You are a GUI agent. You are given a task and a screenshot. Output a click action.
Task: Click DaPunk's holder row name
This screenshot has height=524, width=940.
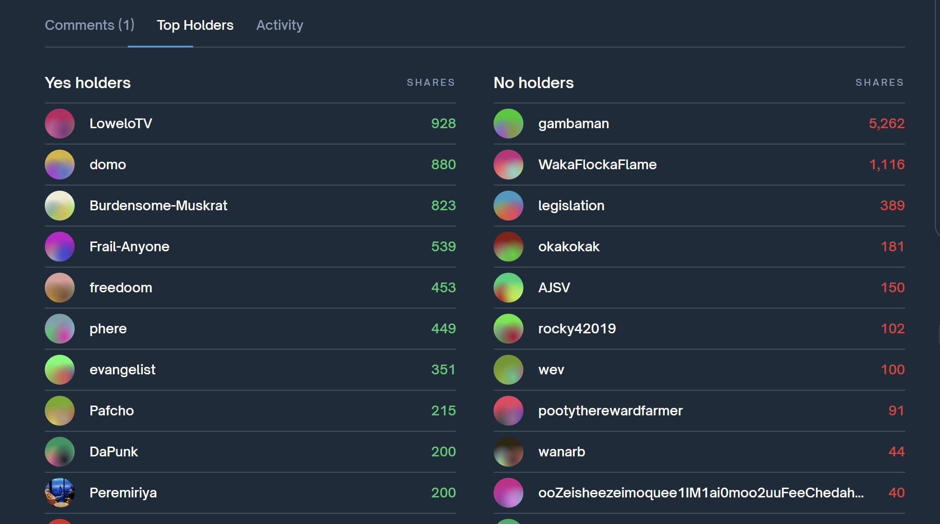(113, 452)
